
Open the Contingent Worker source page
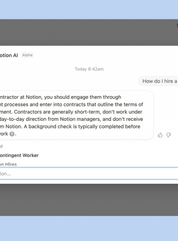19,155
